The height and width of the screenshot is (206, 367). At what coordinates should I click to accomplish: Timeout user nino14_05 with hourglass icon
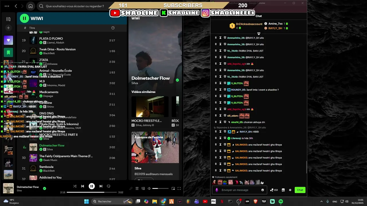point(220,122)
